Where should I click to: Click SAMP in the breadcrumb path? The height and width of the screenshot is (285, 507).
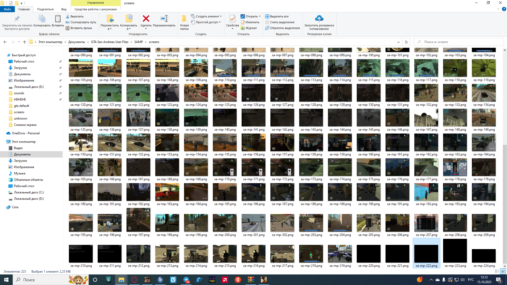point(138,42)
